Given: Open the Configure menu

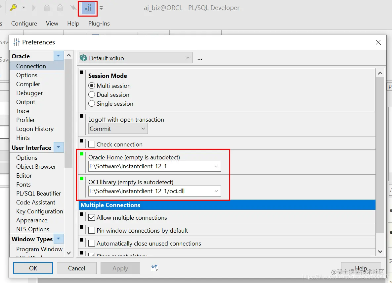Looking at the screenshot, I should tap(24, 23).
